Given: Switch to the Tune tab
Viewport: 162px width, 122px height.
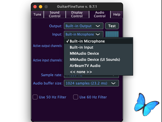Looking at the screenshot, I should [x=37, y=14].
